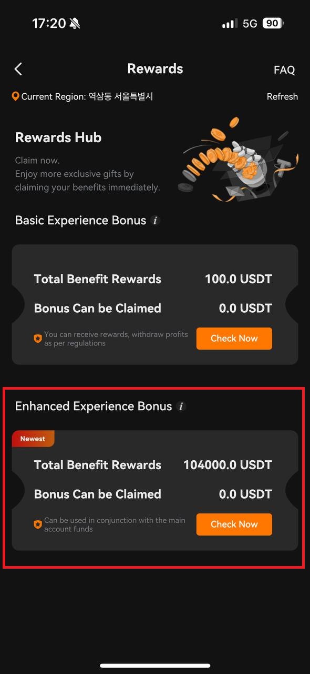Tap the orange location pin icon
Viewport: 310px width, 674px height.
point(16,96)
